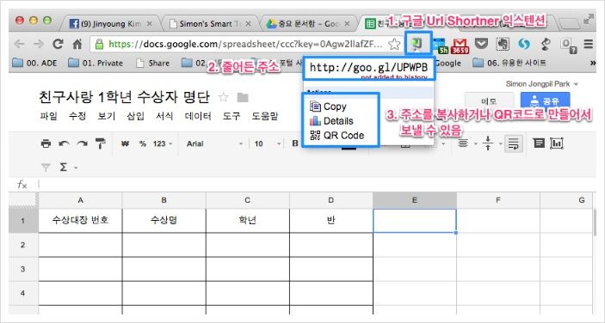Open the 보기 menu
Viewport: 605px width, 323px height.
click(107, 116)
